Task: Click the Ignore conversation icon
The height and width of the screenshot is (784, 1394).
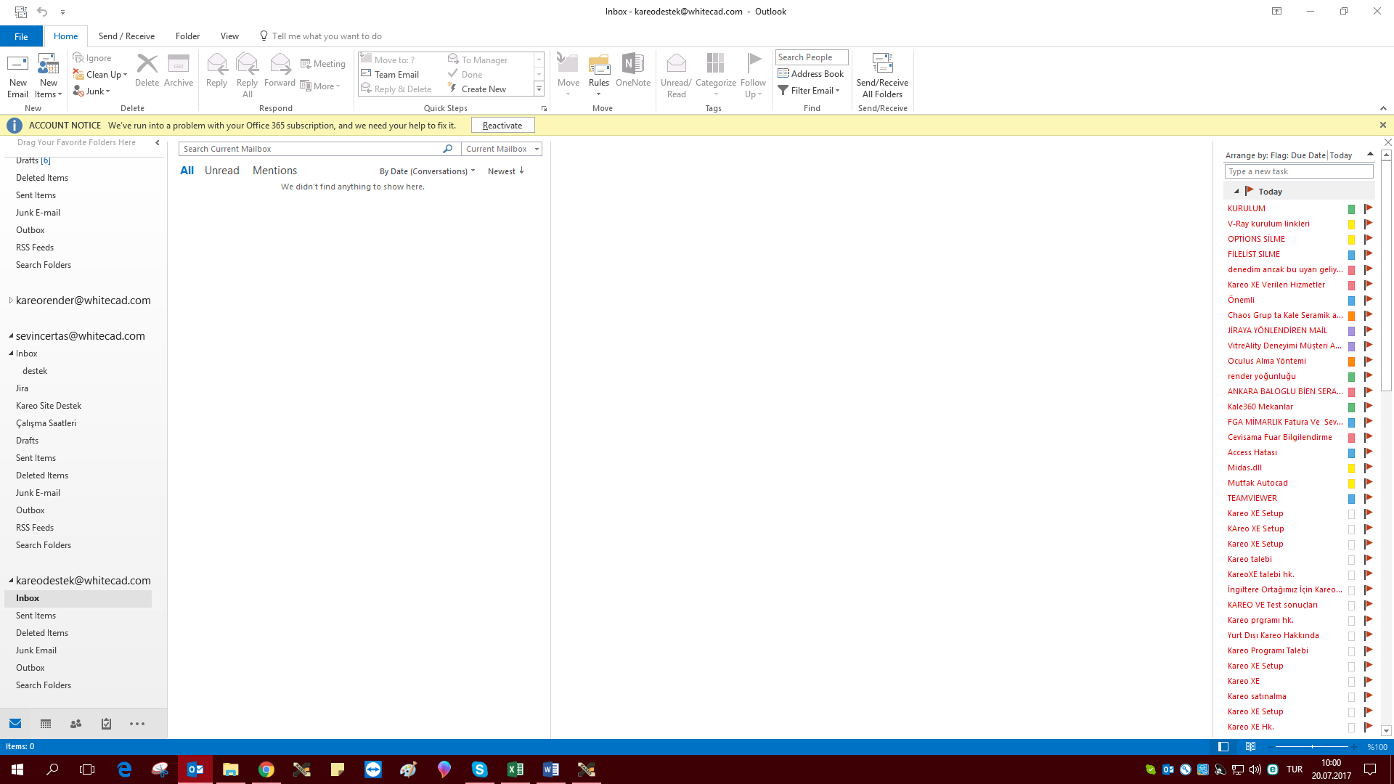Action: point(92,58)
